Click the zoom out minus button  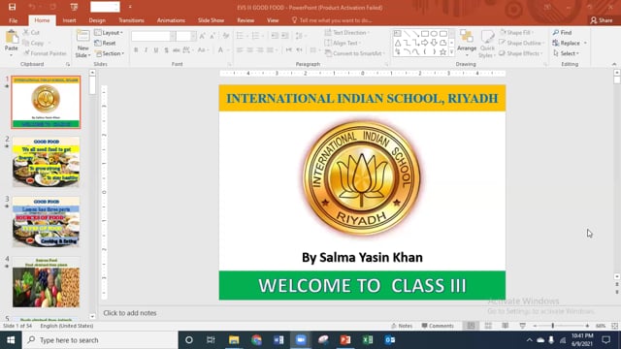[x=535, y=326]
